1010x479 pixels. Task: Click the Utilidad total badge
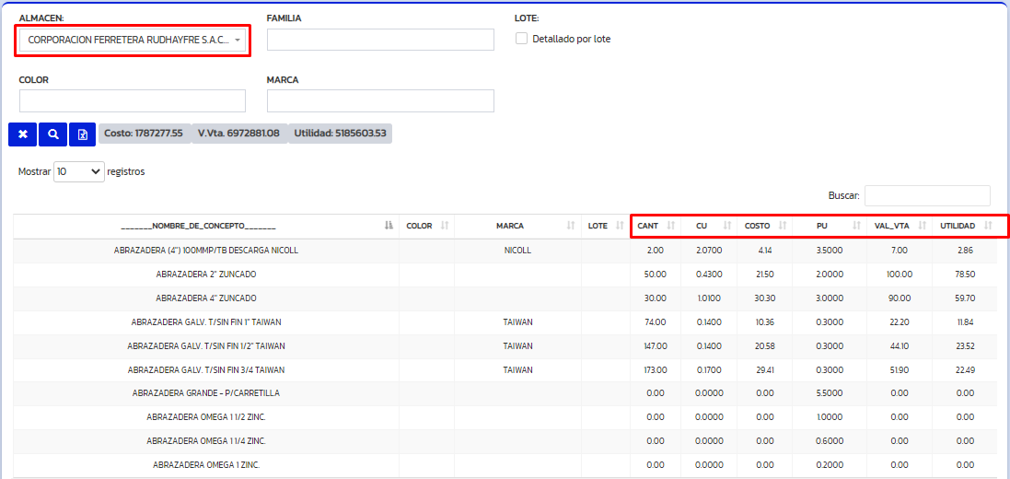pyautogui.click(x=340, y=134)
